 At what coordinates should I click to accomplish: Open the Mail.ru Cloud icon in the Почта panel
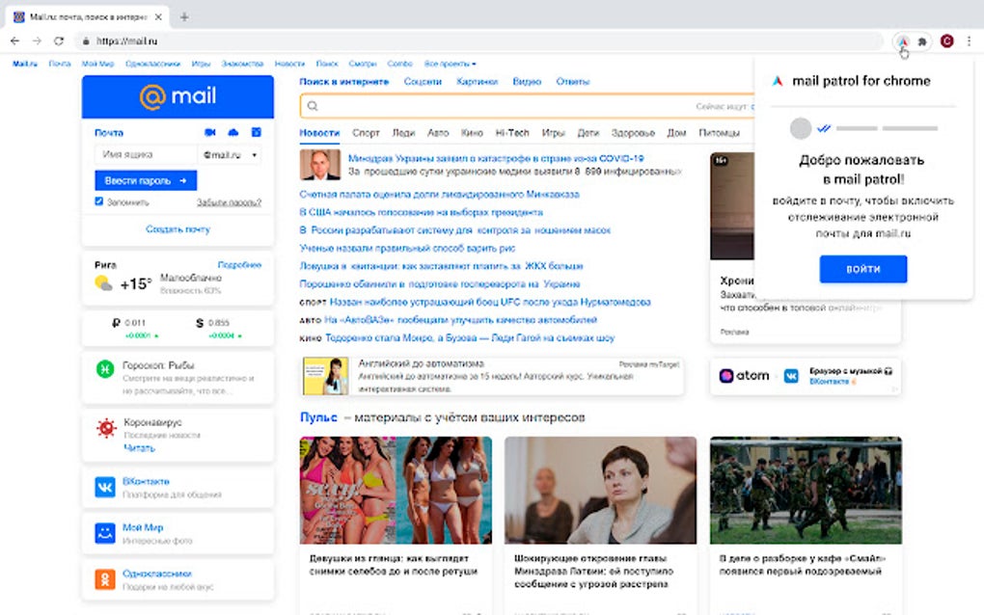(232, 133)
